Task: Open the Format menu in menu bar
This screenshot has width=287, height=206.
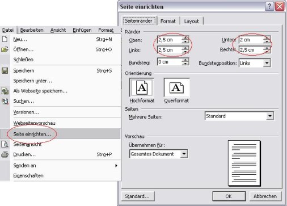Action: click(106, 30)
